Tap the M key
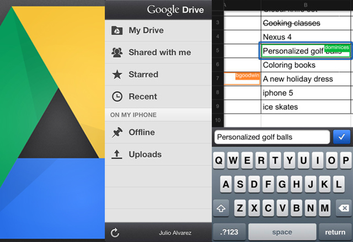 tap(324, 208)
